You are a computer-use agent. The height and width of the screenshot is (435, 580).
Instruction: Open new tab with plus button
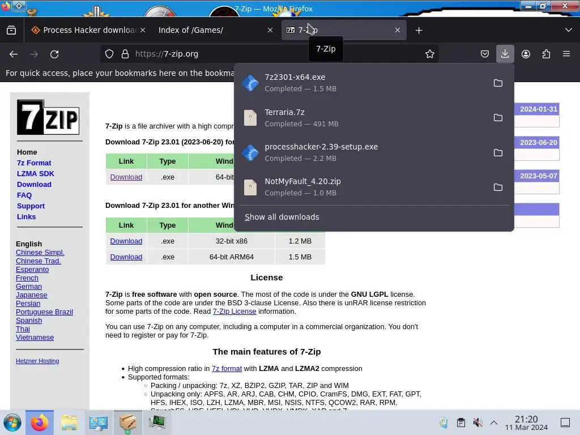pos(419,31)
